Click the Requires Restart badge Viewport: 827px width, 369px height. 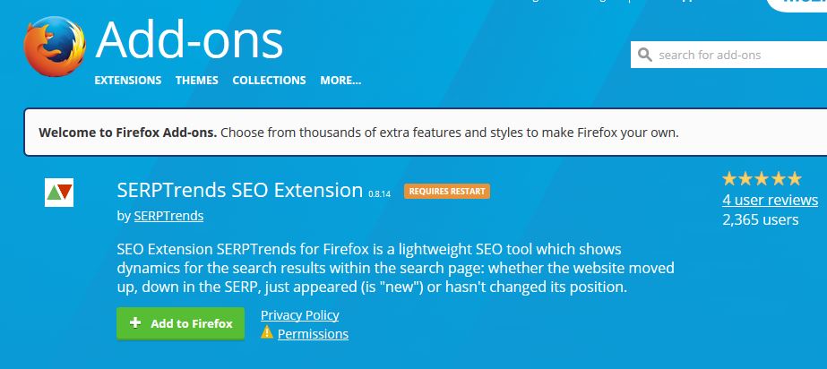(447, 191)
